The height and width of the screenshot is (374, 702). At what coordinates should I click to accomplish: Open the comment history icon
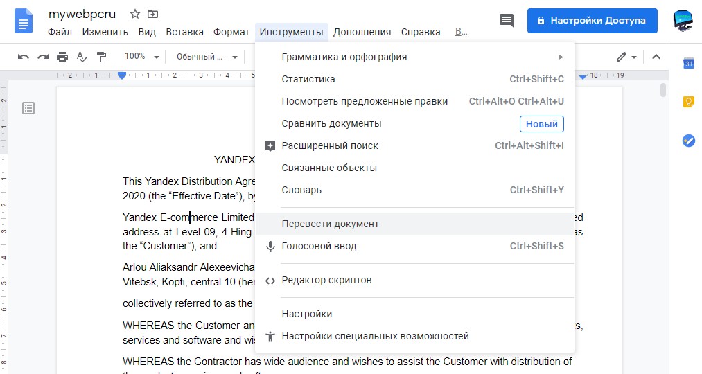pyautogui.click(x=507, y=20)
